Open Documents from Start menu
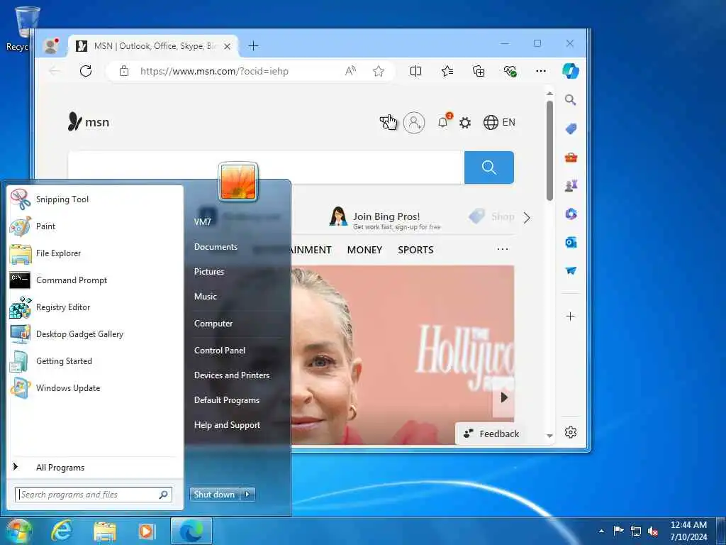This screenshot has height=545, width=726. coord(216,247)
